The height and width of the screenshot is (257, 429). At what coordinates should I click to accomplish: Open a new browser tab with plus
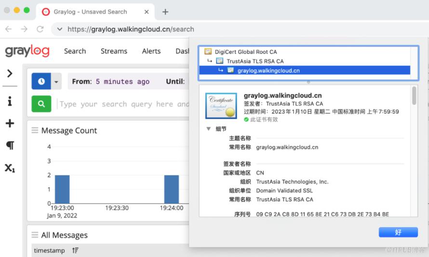click(x=165, y=12)
